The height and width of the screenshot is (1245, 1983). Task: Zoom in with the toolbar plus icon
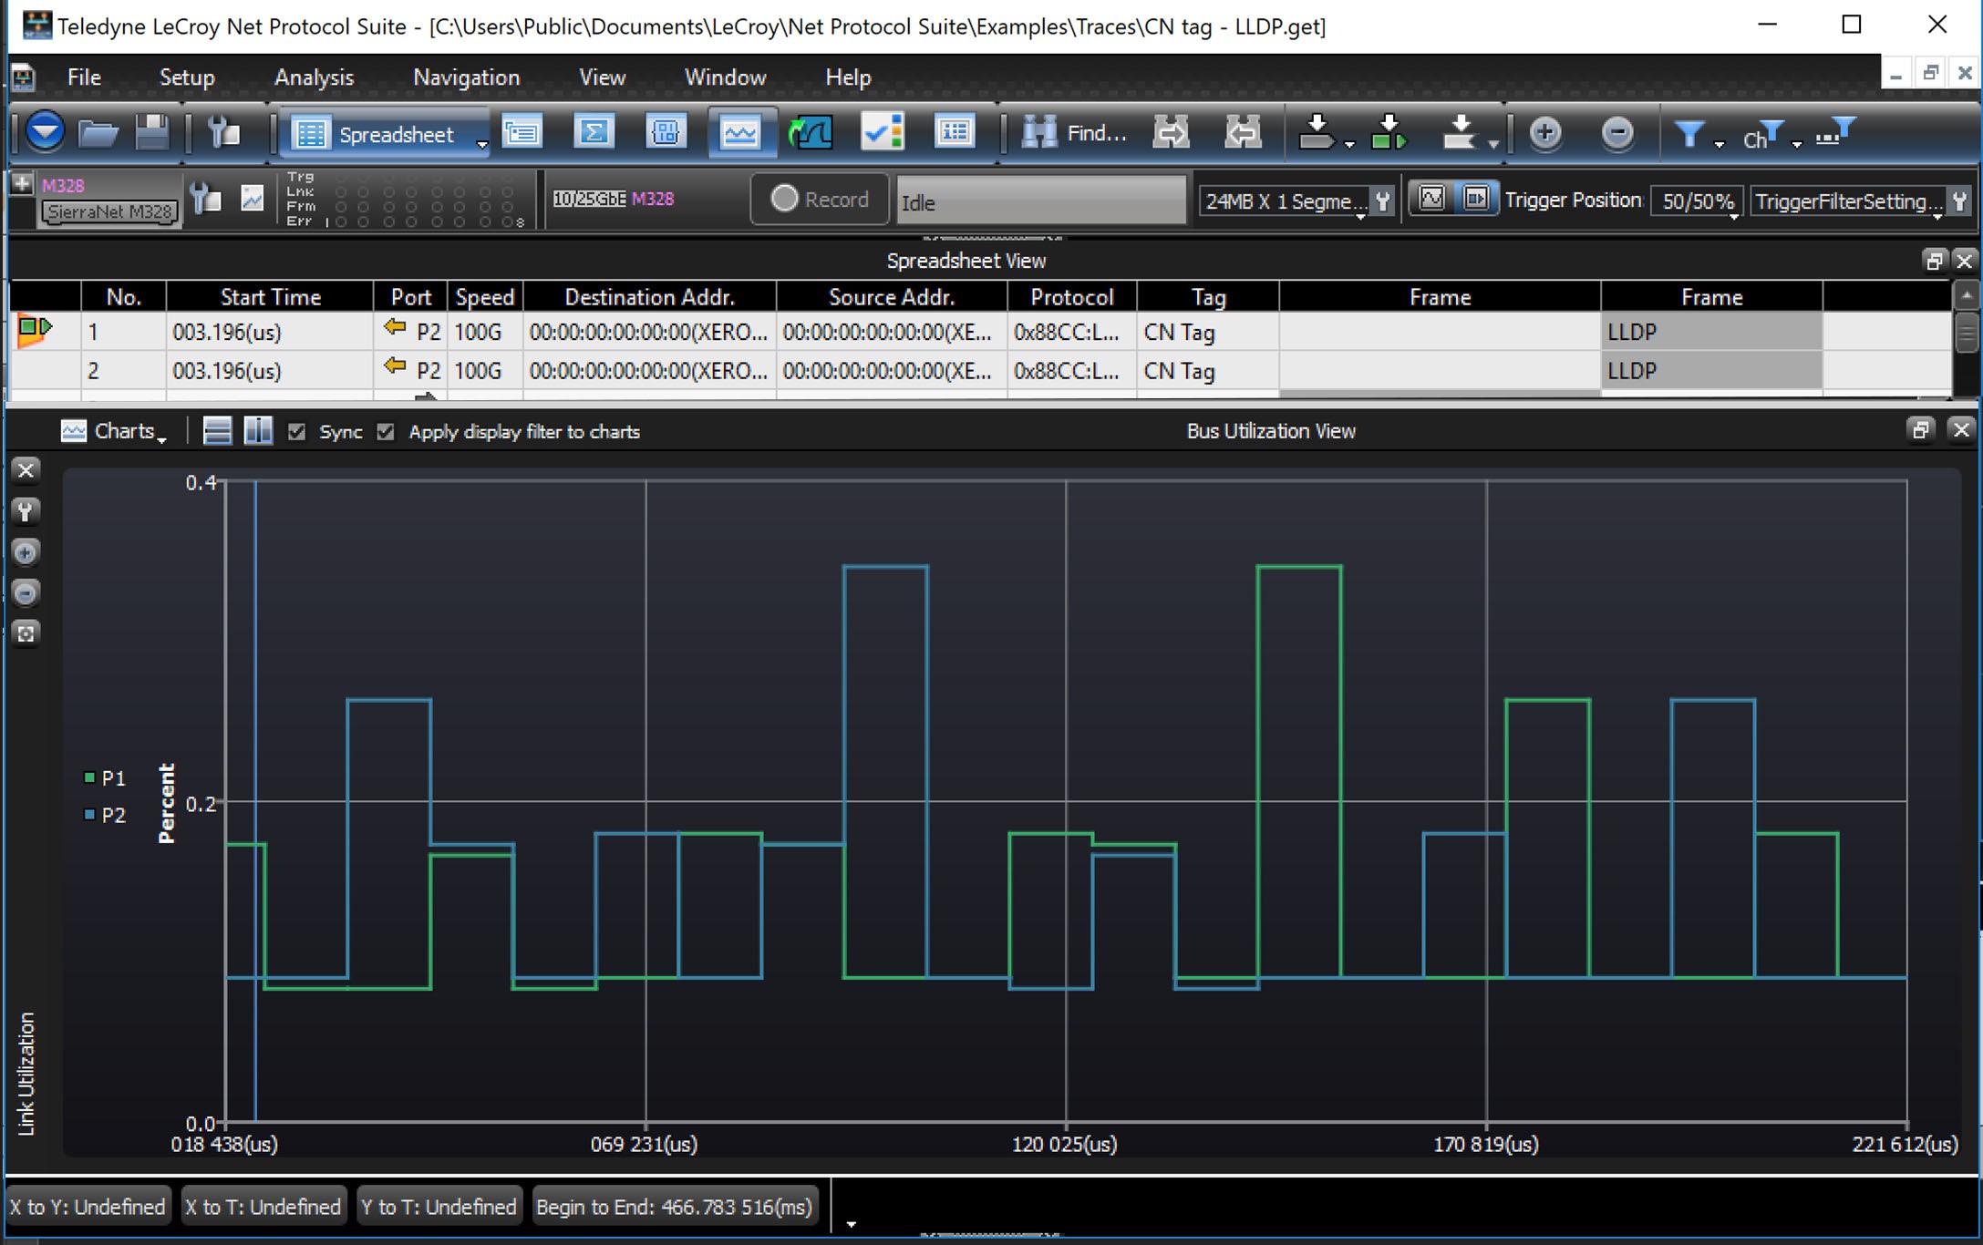(x=1544, y=133)
